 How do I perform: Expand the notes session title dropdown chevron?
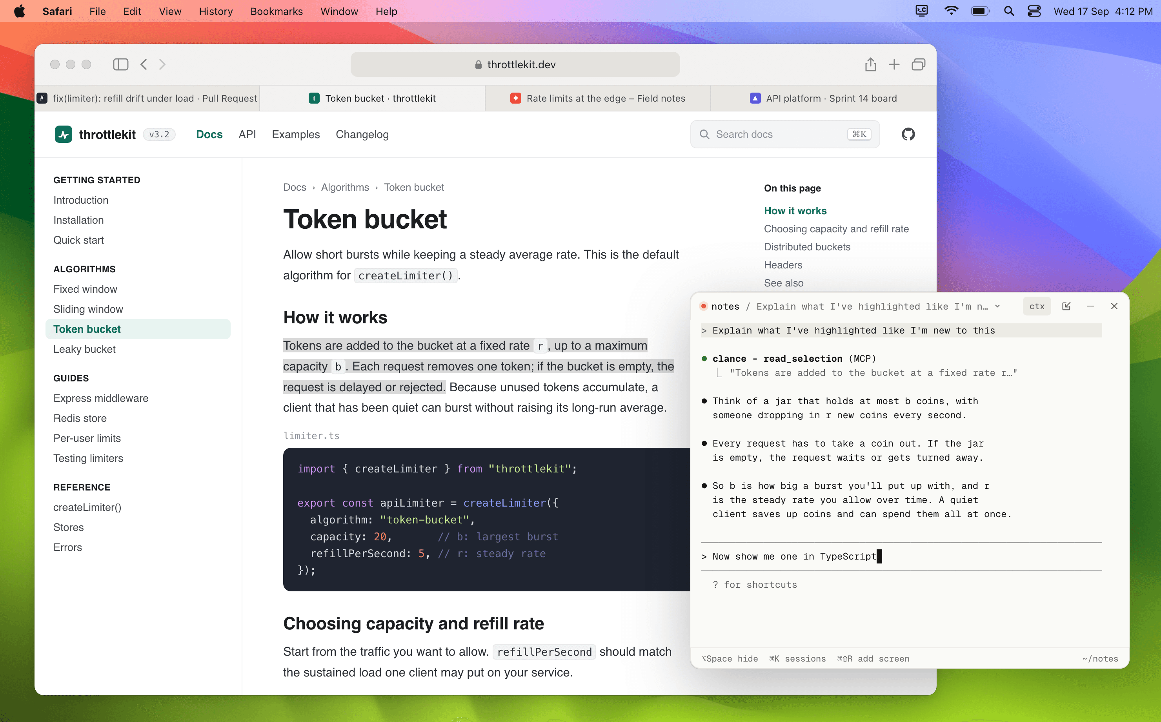[x=997, y=306]
